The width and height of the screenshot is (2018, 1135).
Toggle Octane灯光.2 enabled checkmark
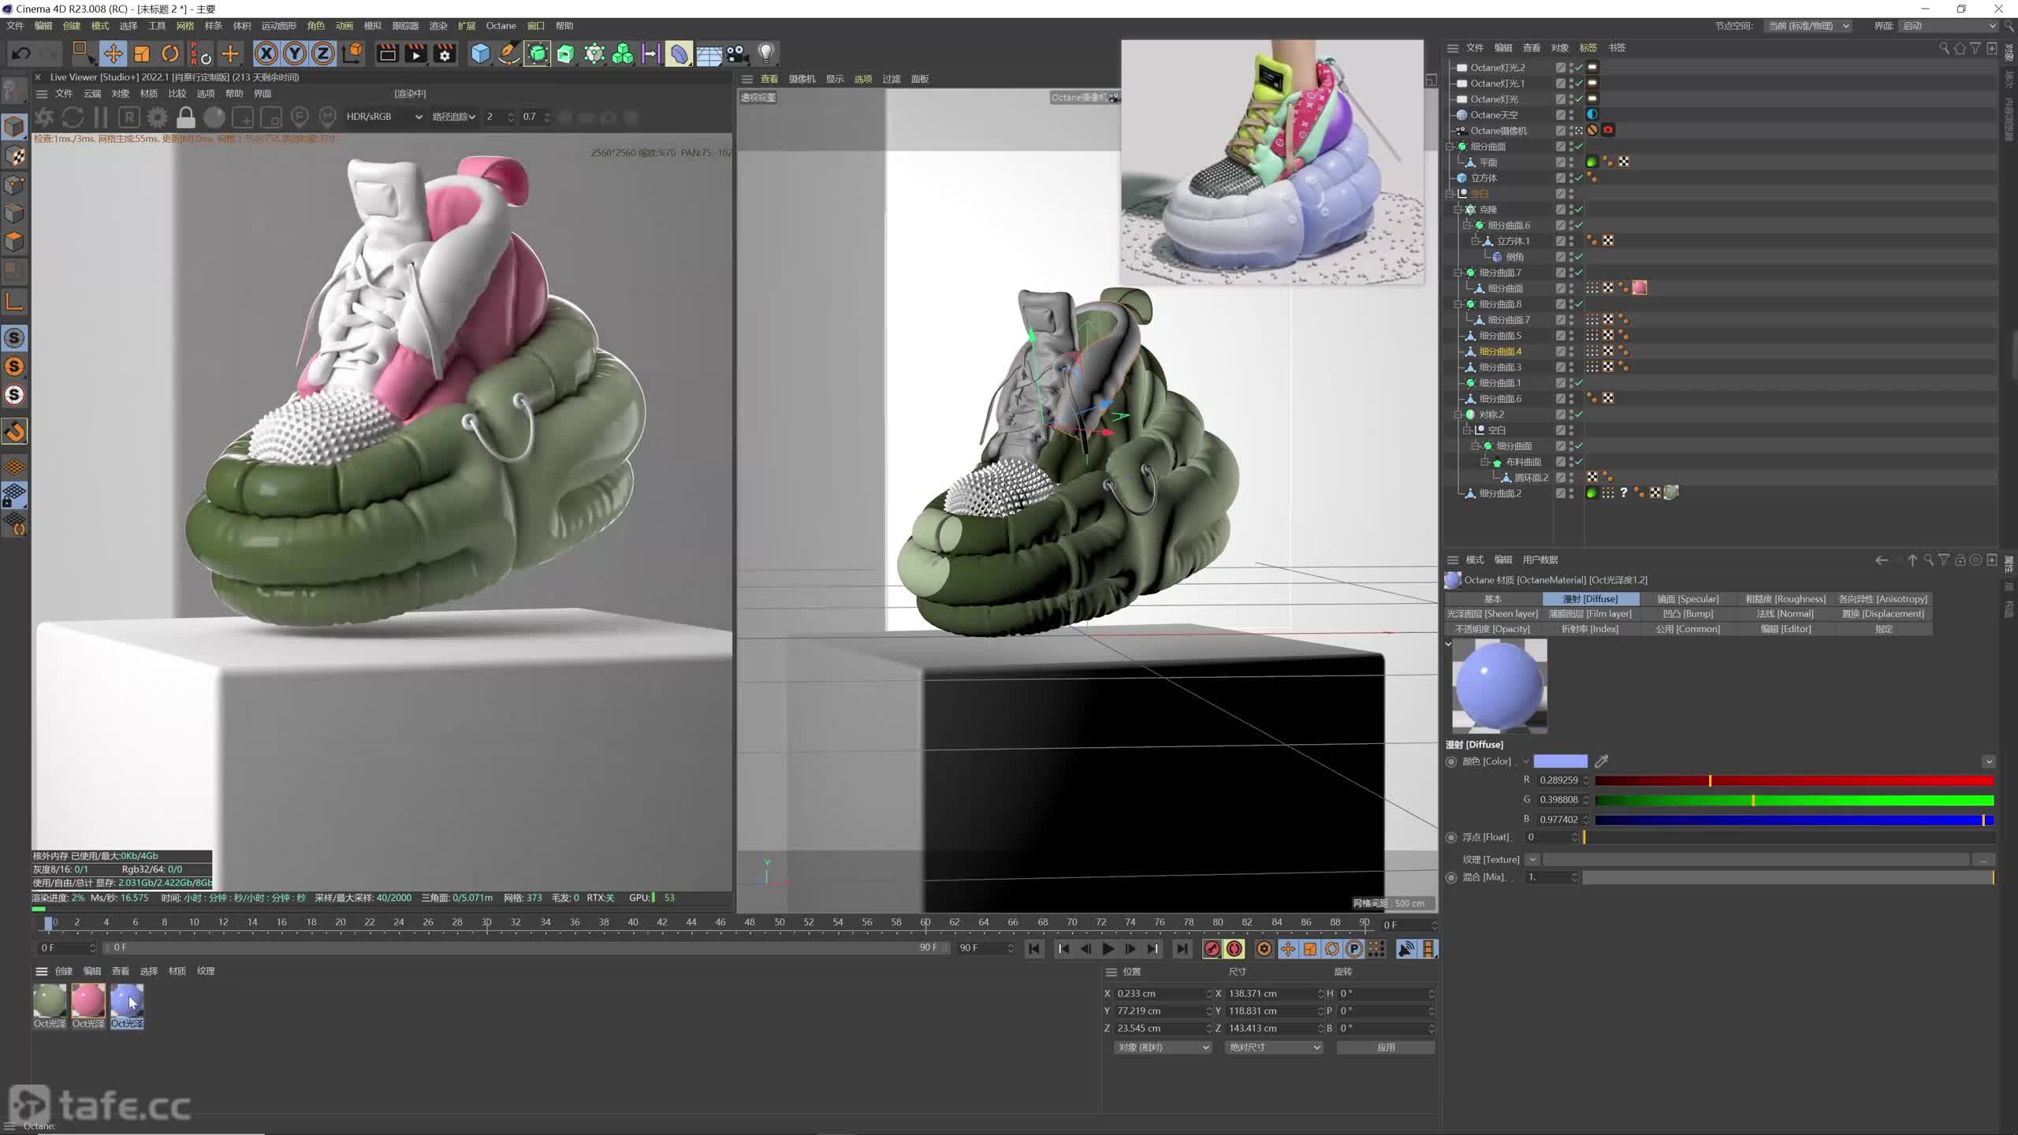tap(1579, 68)
